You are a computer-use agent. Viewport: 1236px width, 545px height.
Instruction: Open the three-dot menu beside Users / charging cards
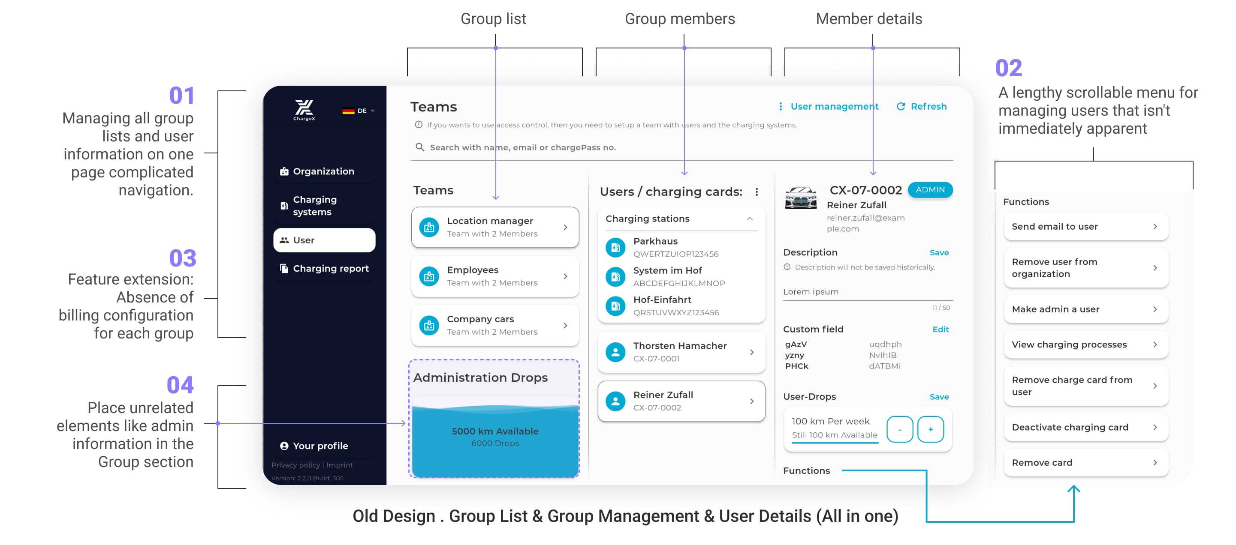pos(757,192)
